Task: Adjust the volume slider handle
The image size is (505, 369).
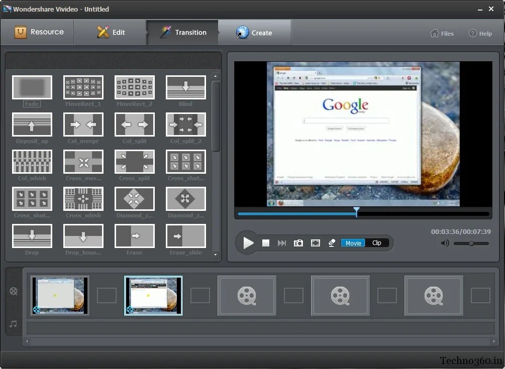Action: pyautogui.click(x=471, y=243)
